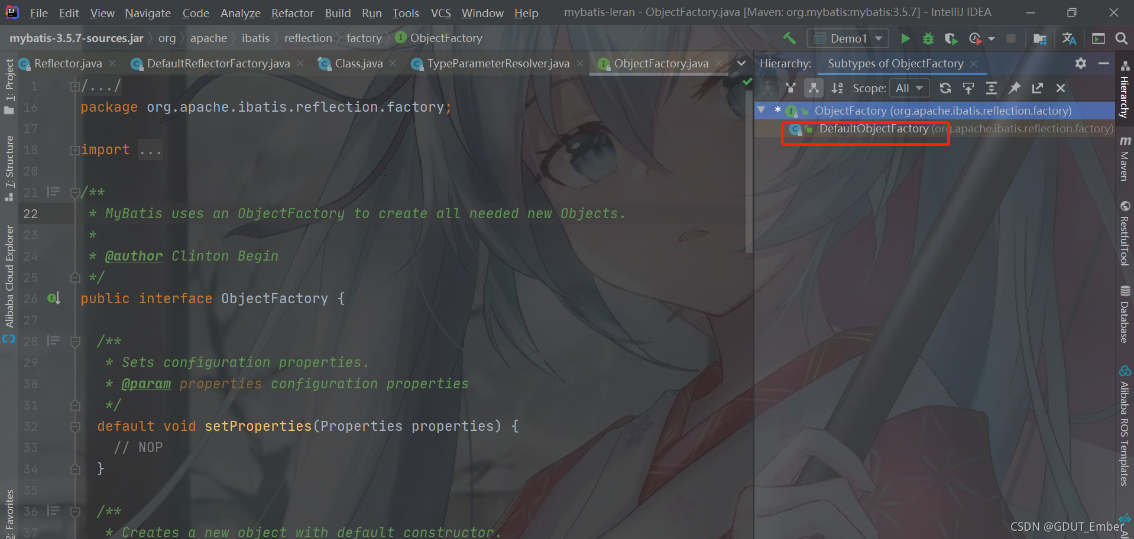Viewport: 1134px width, 539px height.
Task: Click the profiler run icon with clock
Action: 976,38
